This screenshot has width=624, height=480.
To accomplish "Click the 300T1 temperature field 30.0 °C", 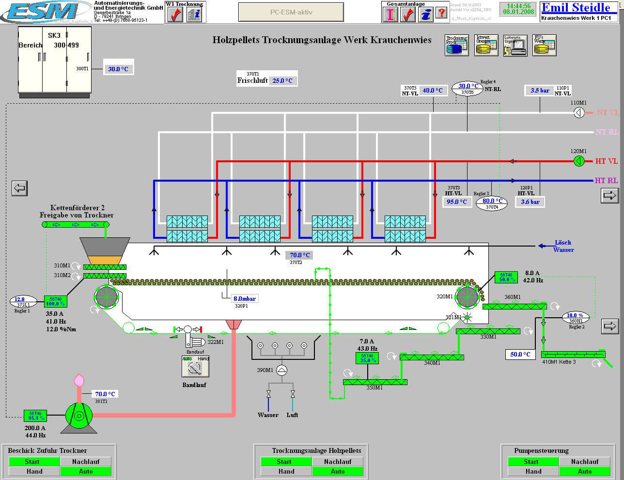I will pyautogui.click(x=118, y=69).
